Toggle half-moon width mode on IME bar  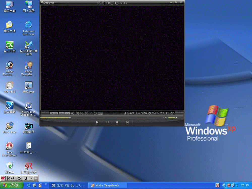(26, 178)
